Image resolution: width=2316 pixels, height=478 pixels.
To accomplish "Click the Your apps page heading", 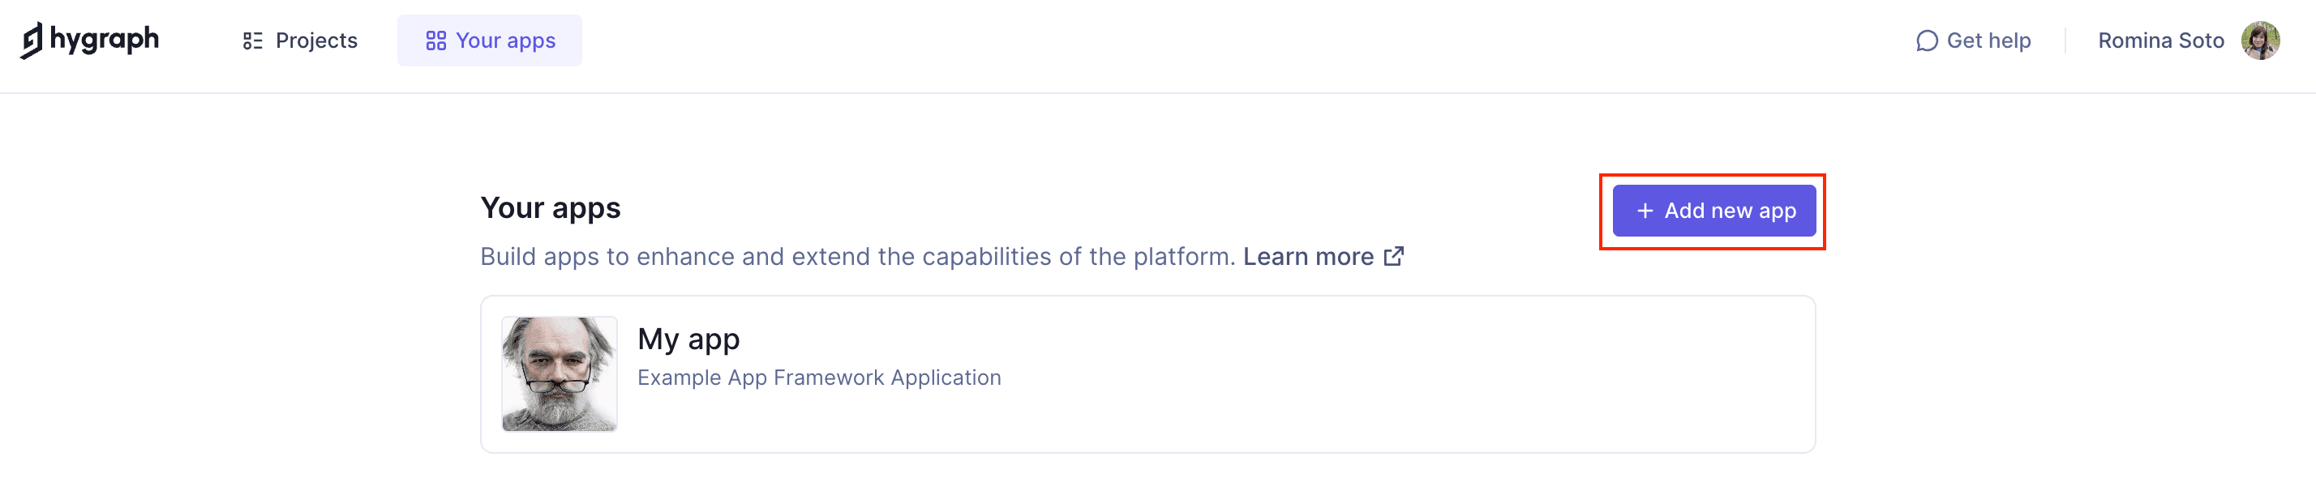I will pos(551,207).
